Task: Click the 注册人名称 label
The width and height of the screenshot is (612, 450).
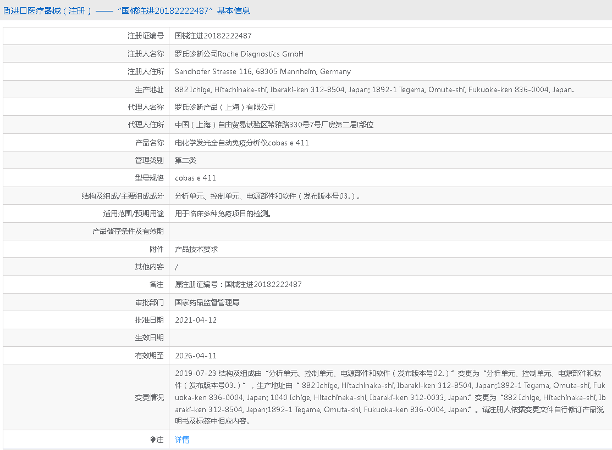Action: [146, 54]
